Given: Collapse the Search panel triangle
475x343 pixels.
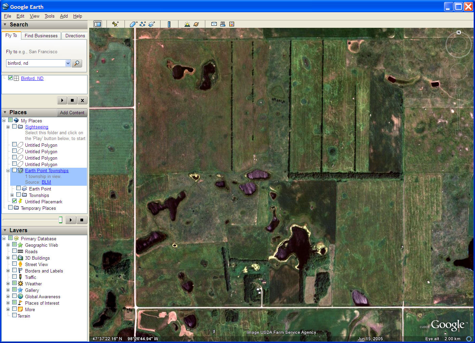Looking at the screenshot, I should [5, 24].
